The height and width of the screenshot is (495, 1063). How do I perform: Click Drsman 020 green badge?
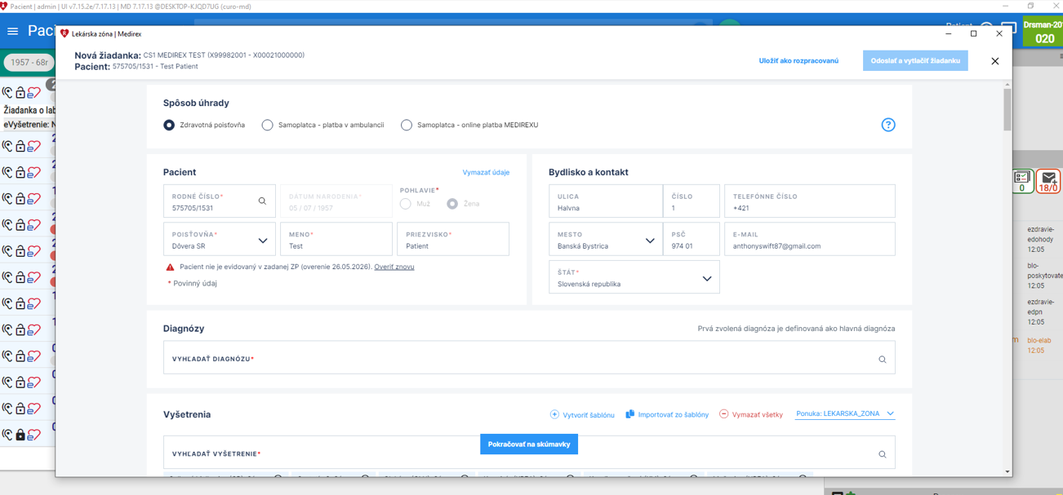tap(1043, 33)
